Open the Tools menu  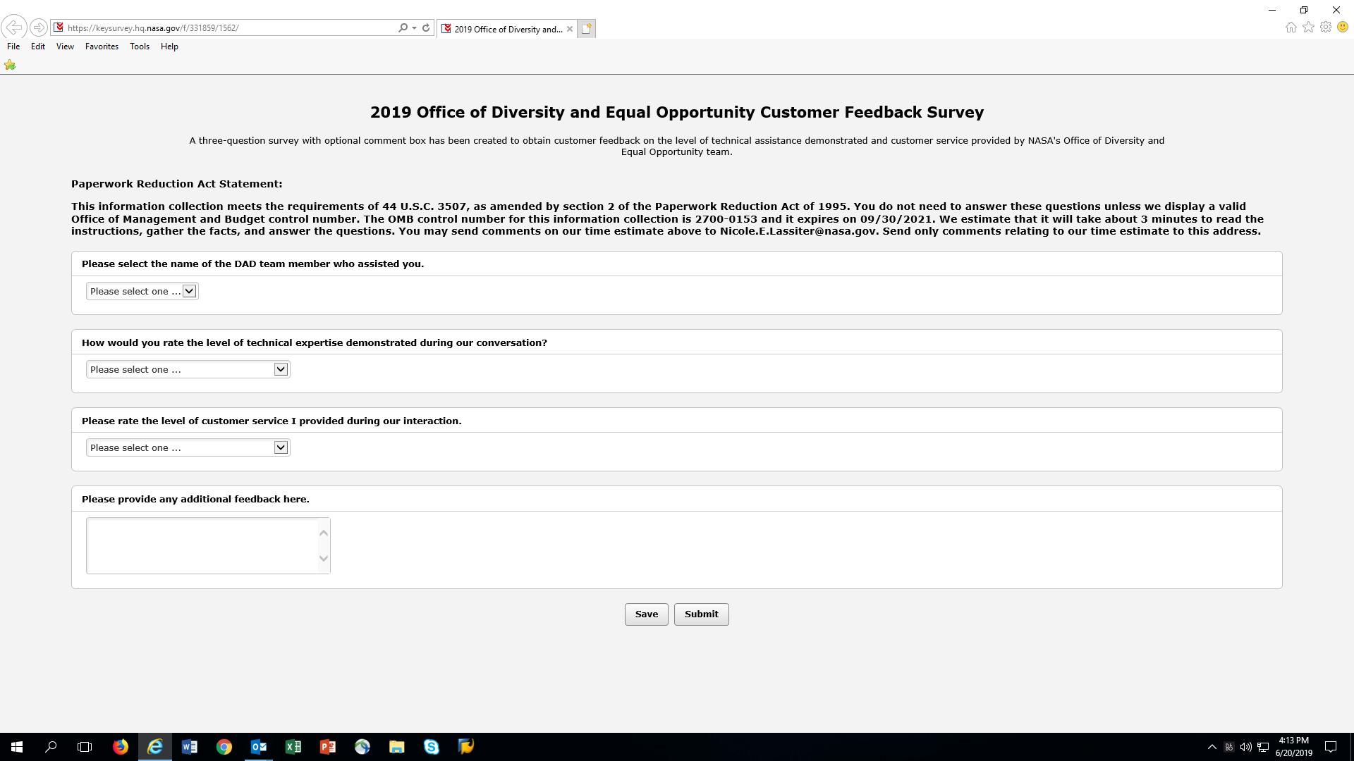[x=139, y=47]
